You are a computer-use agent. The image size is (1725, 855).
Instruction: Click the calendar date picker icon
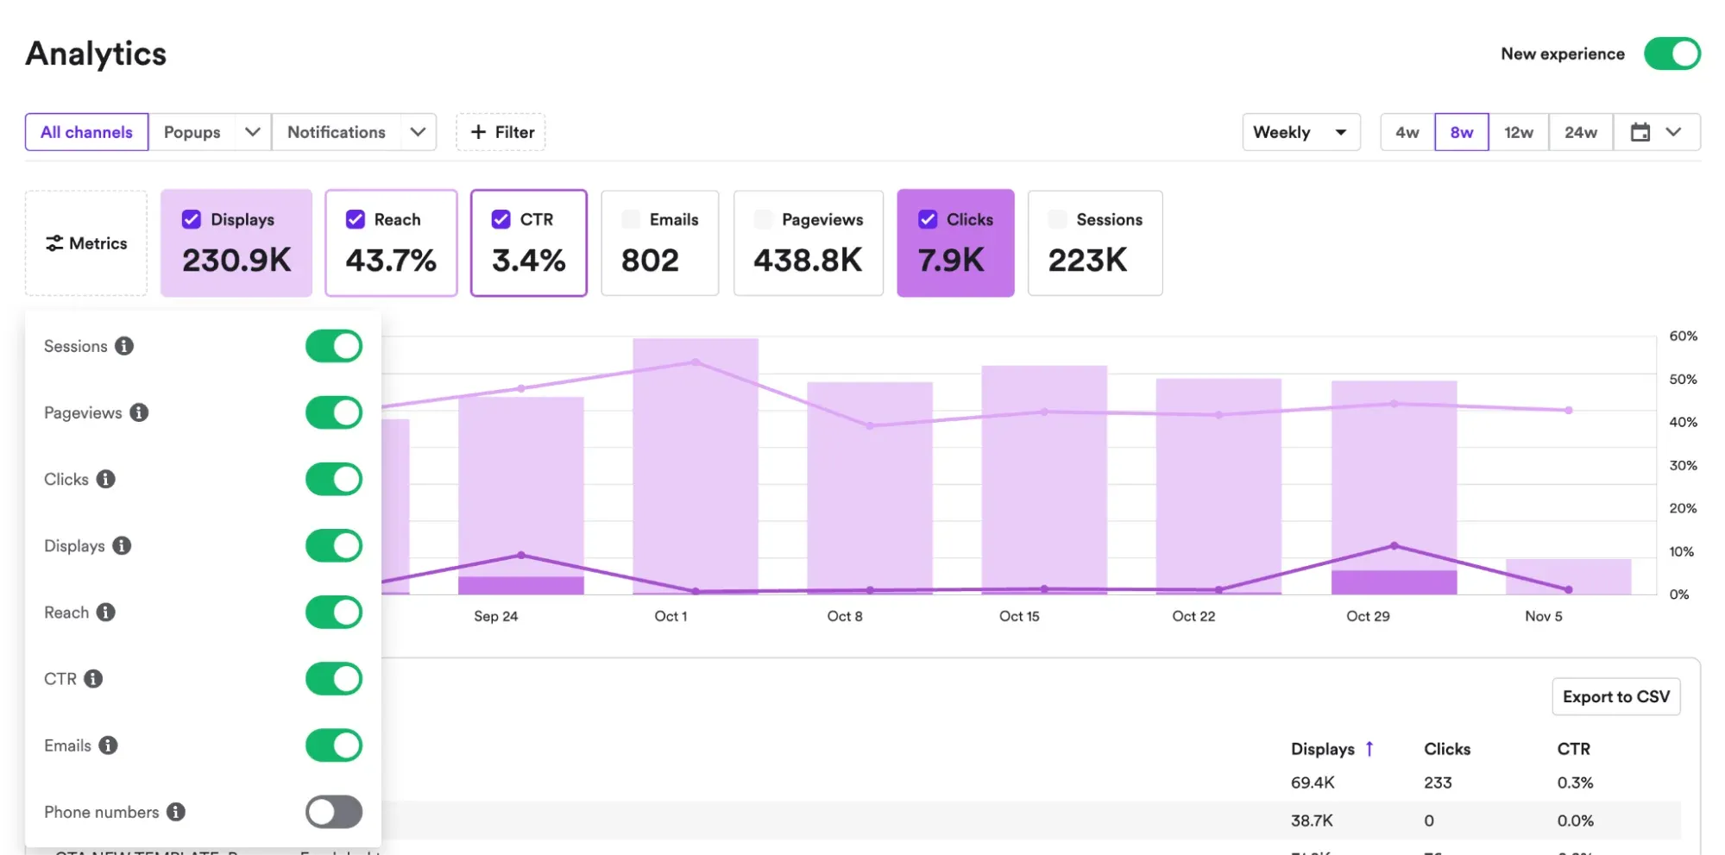click(1640, 132)
